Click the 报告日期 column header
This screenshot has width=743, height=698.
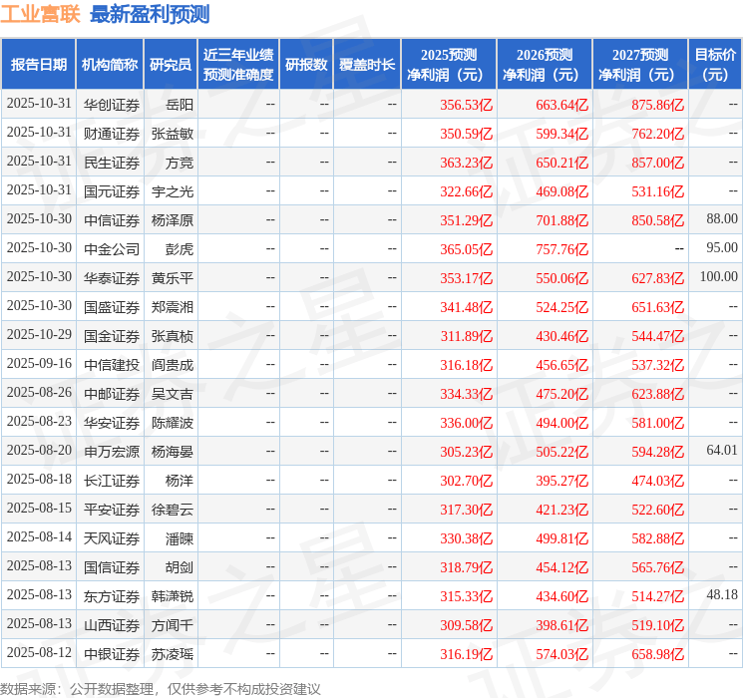pos(38,65)
